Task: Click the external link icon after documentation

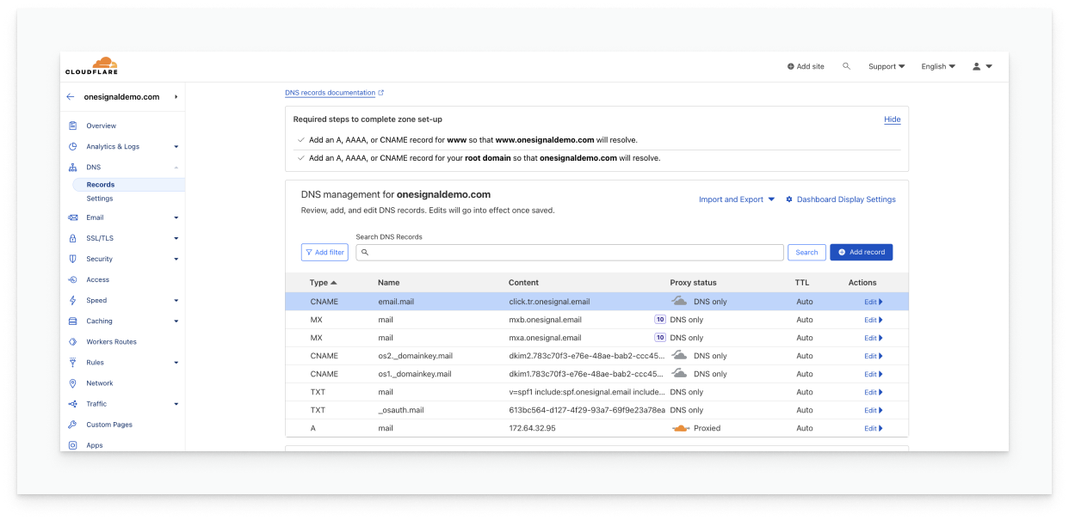Action: pos(381,93)
